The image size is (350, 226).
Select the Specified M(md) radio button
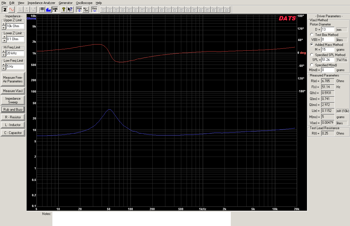312,65
